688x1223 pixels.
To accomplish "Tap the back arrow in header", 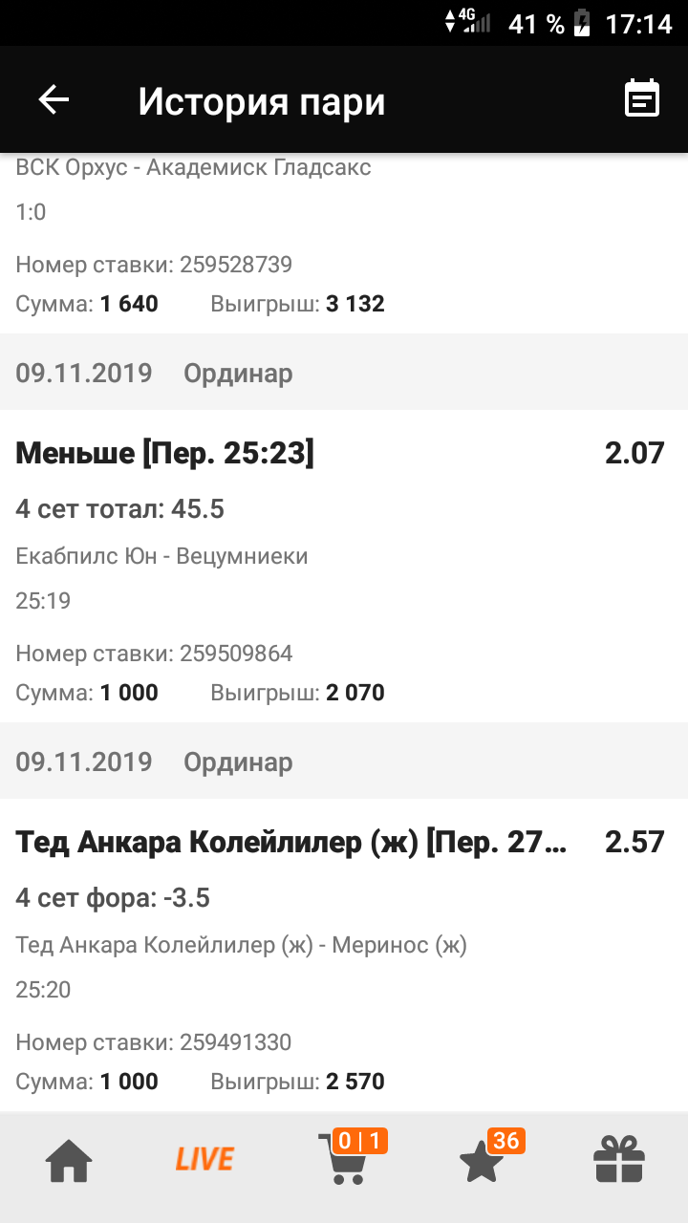I will (x=54, y=99).
